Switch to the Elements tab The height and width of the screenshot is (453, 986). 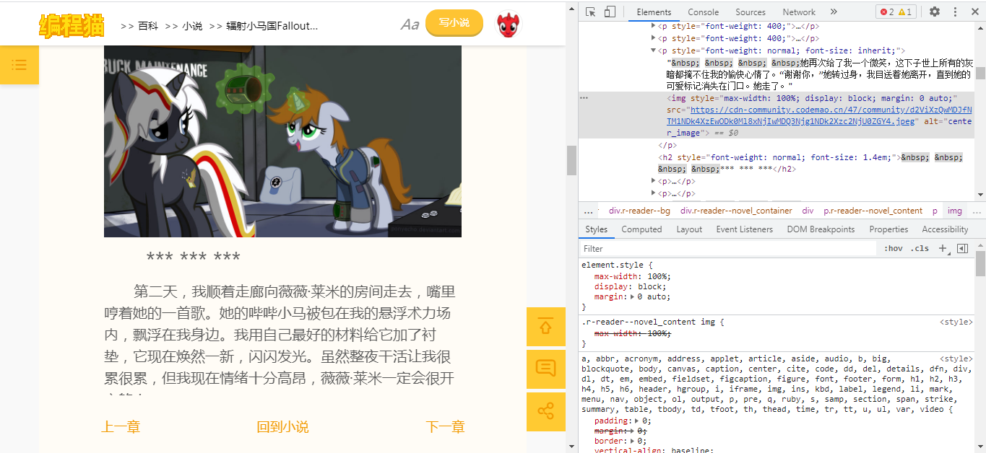pyautogui.click(x=654, y=12)
